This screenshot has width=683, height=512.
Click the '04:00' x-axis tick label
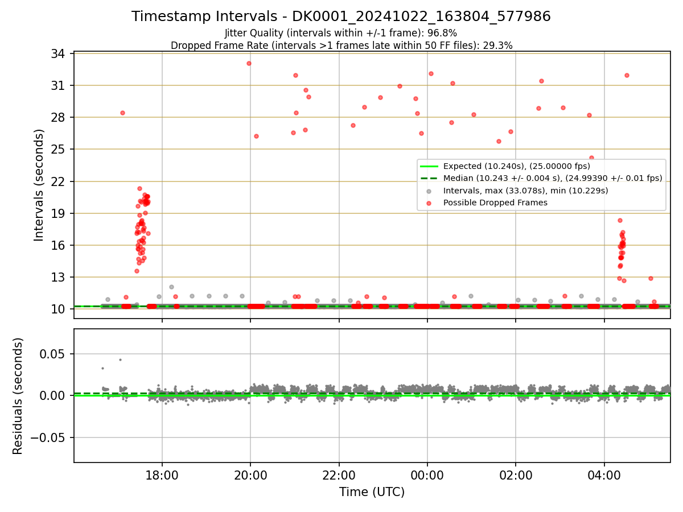604,476
